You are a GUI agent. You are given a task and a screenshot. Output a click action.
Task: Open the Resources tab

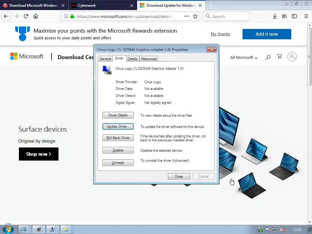[x=149, y=59]
